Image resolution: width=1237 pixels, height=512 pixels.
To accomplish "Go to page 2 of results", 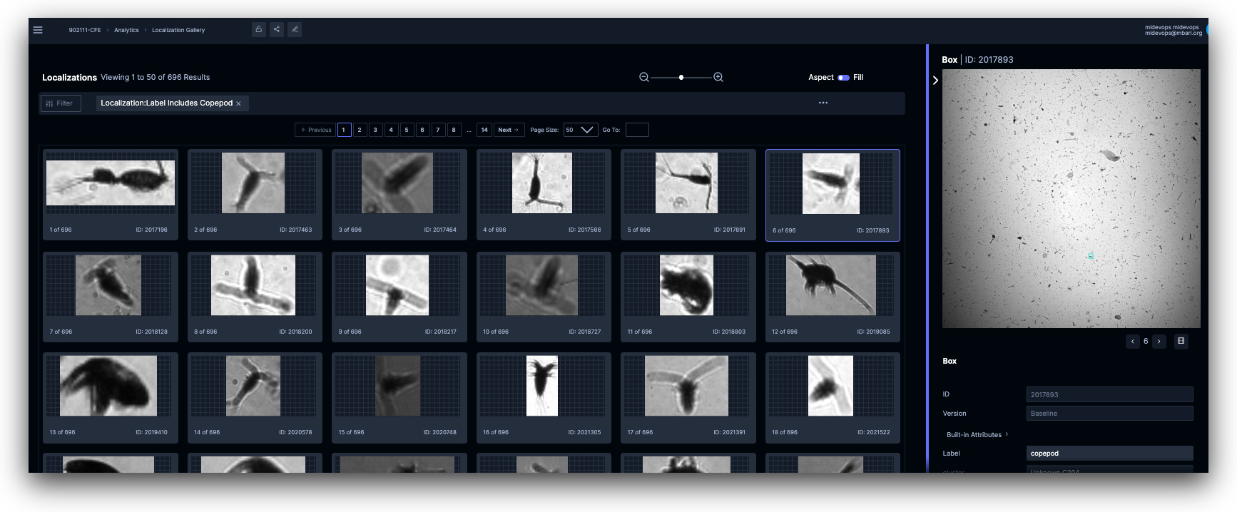I will 360,130.
